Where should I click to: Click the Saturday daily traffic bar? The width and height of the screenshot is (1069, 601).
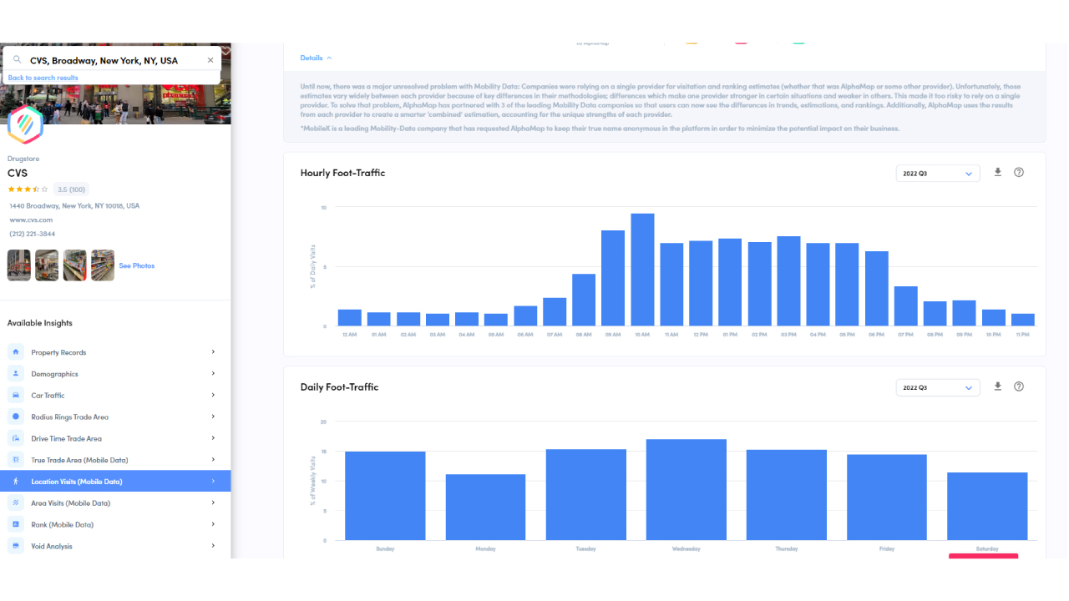coord(987,507)
